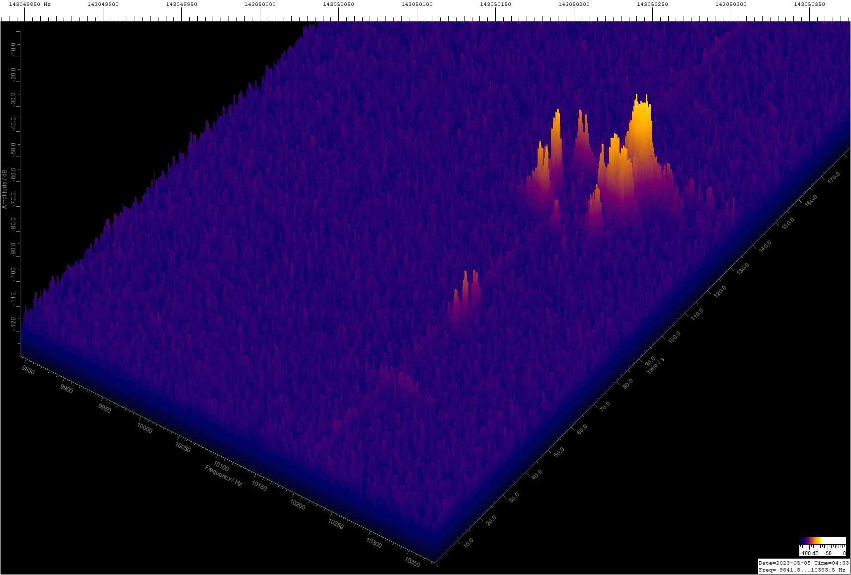This screenshot has width=851, height=575.
Task: Click the "Time / s" axis title
Action: coord(655,366)
